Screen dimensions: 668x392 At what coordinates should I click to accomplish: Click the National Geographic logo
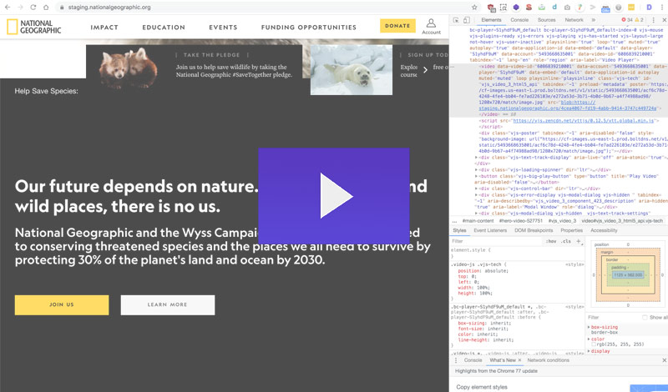pos(34,27)
